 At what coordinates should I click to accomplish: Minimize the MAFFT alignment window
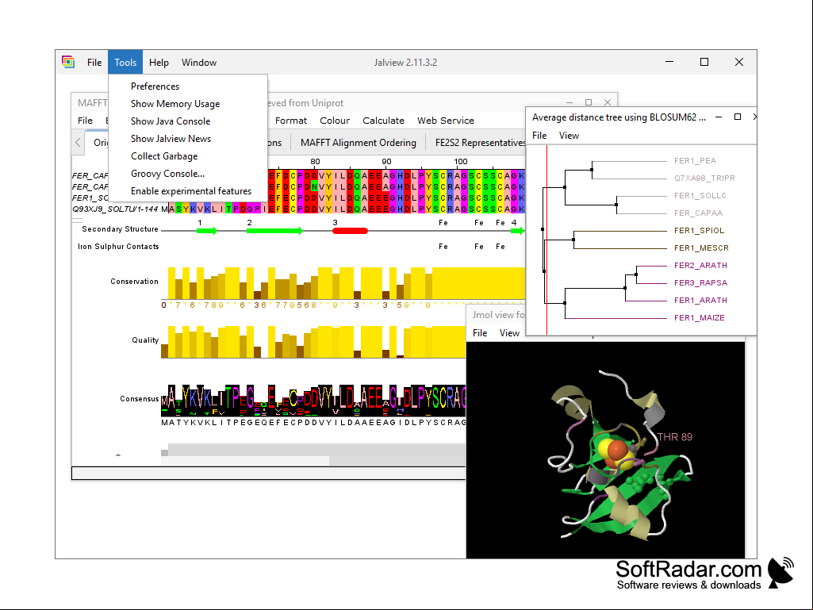tap(569, 102)
